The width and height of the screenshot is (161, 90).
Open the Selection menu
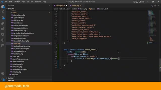(x=17, y=2)
